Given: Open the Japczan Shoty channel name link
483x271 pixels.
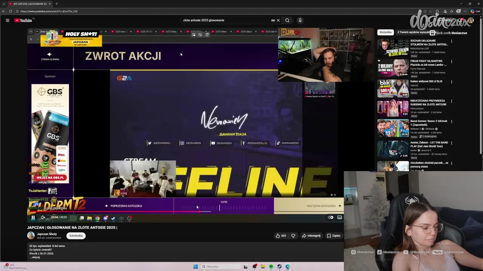Looking at the screenshot, I should 47,234.
